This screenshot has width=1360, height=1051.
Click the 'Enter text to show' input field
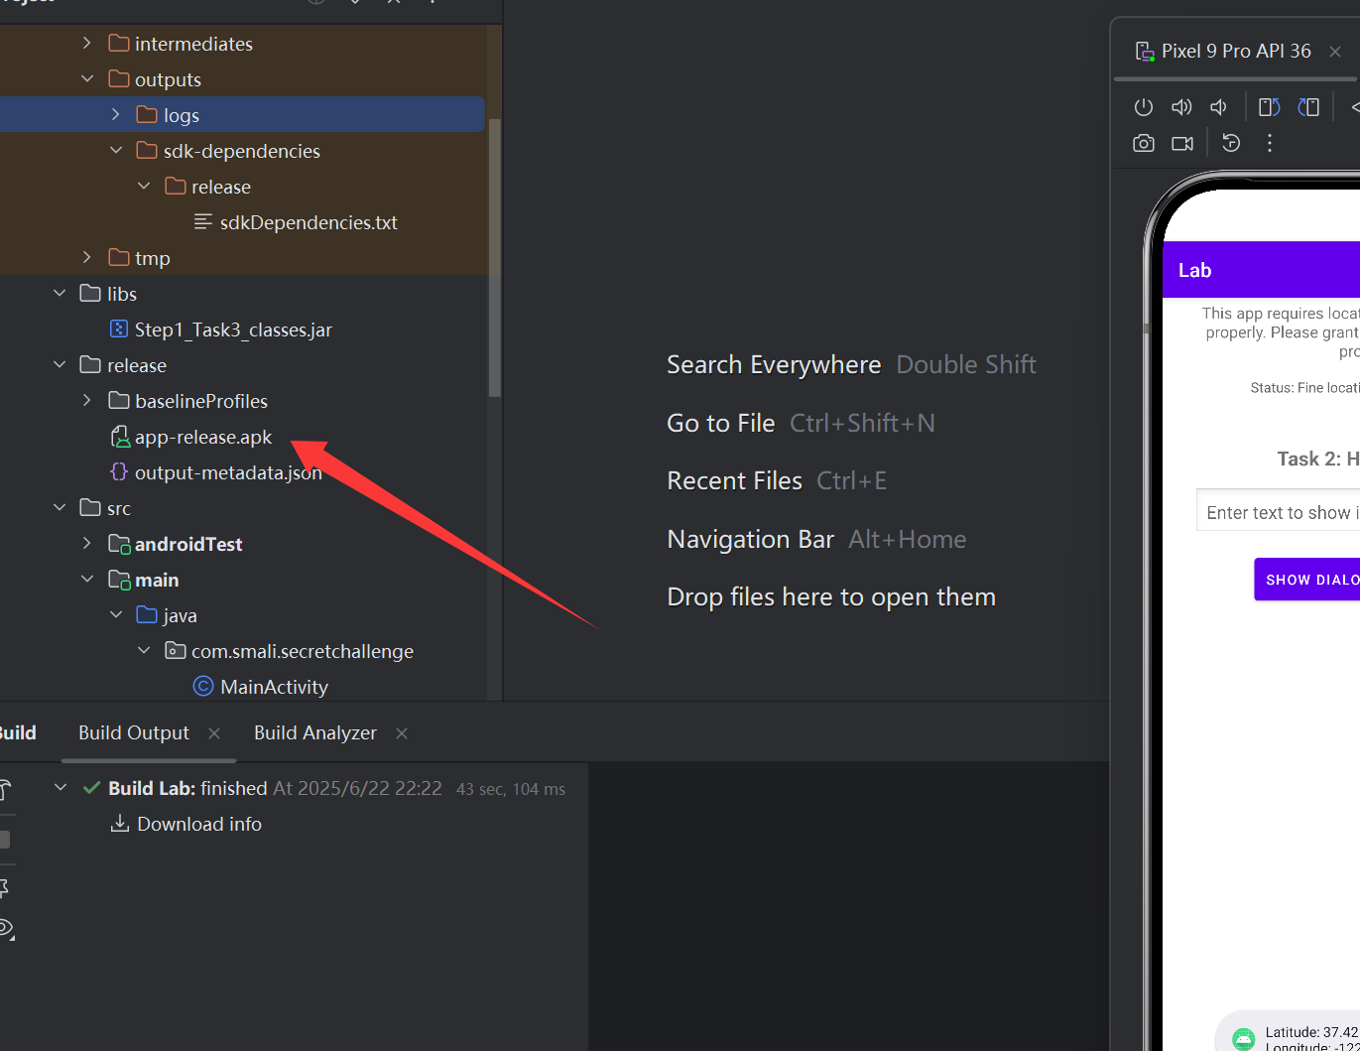coord(1279,512)
